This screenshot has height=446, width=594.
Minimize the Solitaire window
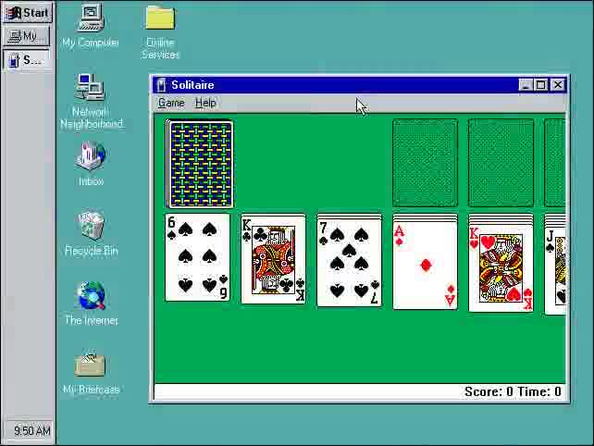(x=526, y=85)
